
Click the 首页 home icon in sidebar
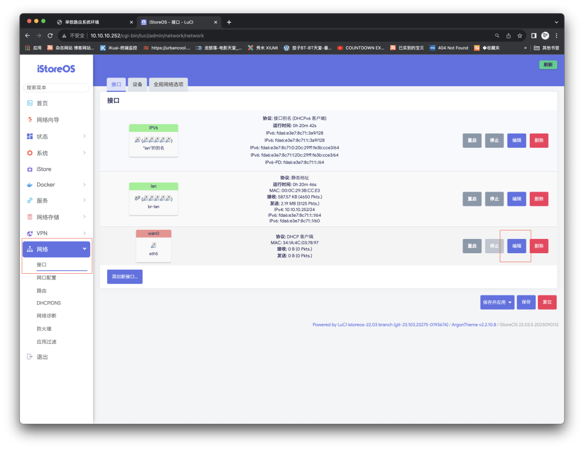pyautogui.click(x=30, y=103)
